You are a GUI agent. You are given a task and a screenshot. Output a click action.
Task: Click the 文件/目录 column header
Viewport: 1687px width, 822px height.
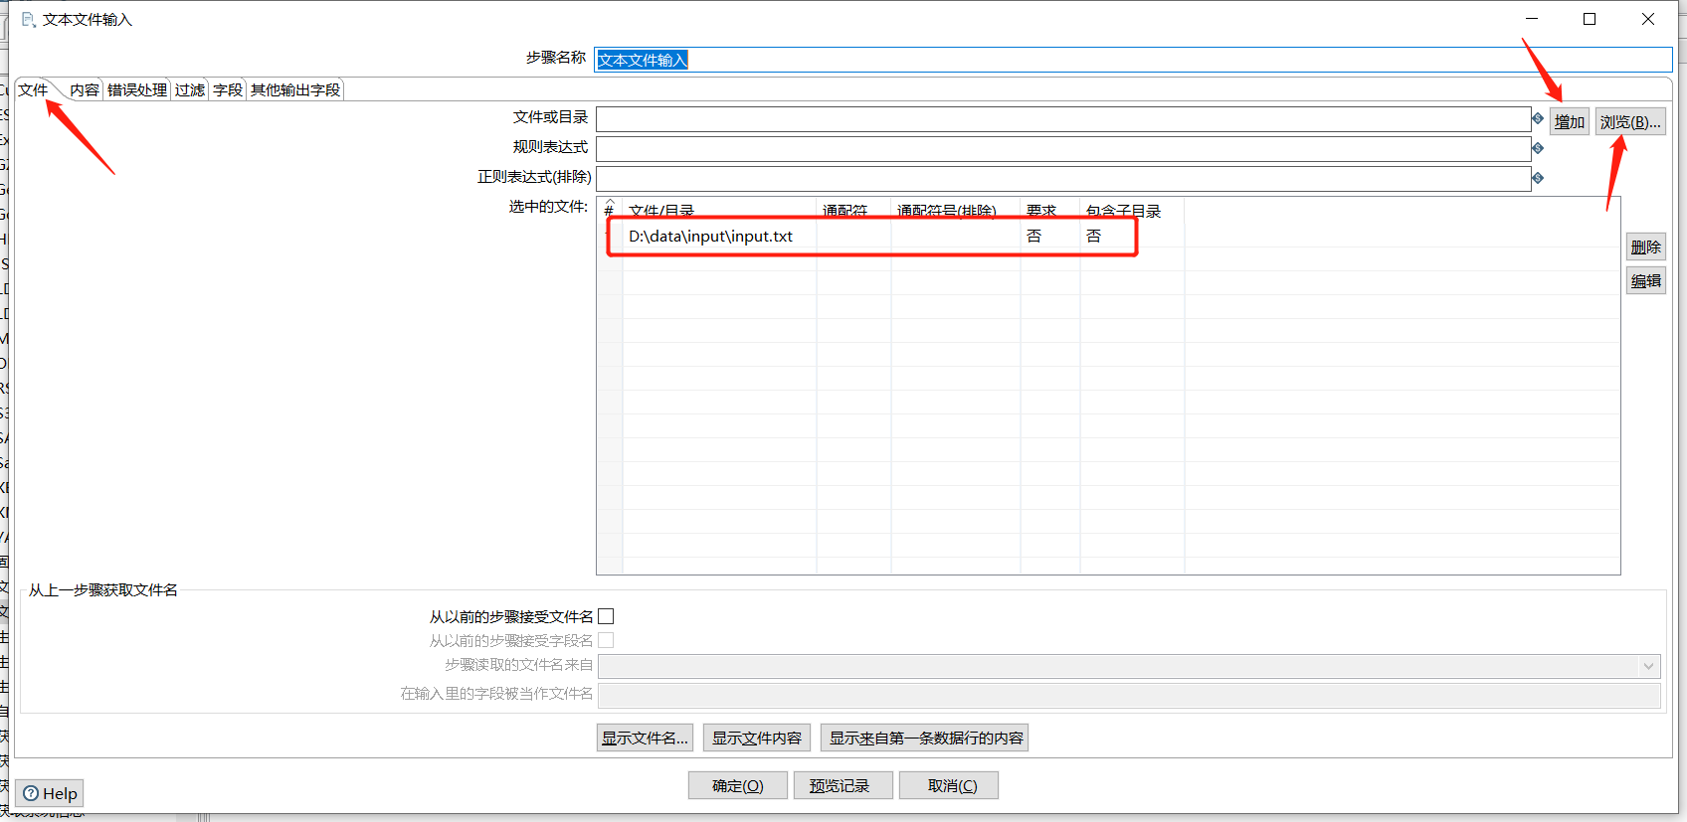[x=719, y=211]
